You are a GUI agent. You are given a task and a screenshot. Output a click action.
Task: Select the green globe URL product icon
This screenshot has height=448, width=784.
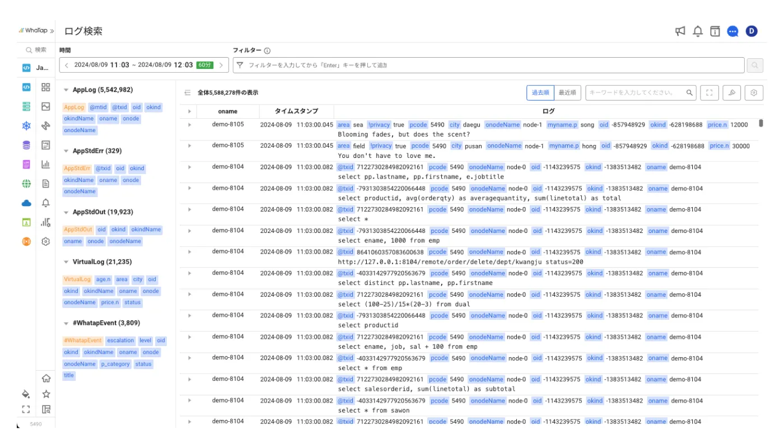(26, 184)
